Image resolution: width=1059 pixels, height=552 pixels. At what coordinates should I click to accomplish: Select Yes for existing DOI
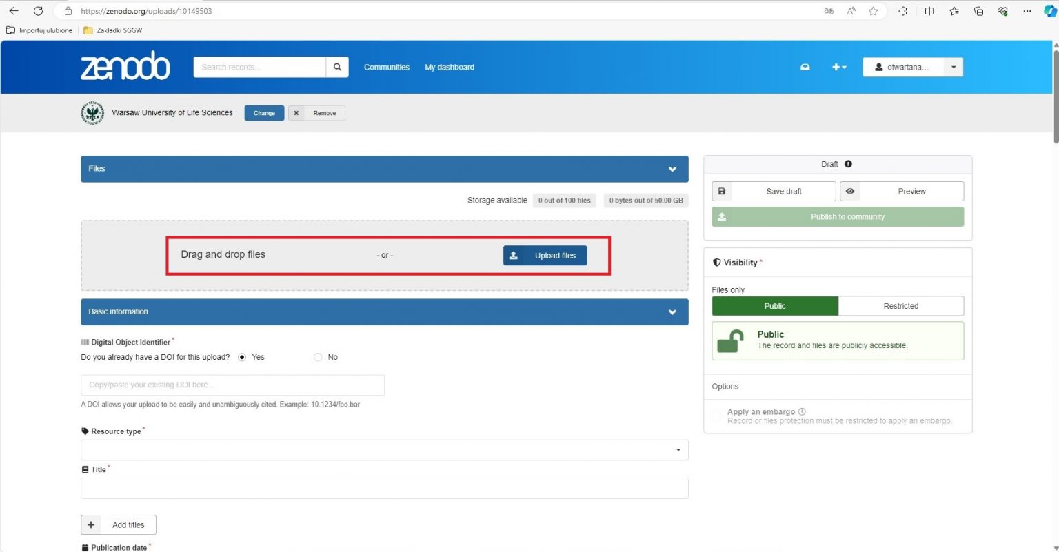(242, 357)
